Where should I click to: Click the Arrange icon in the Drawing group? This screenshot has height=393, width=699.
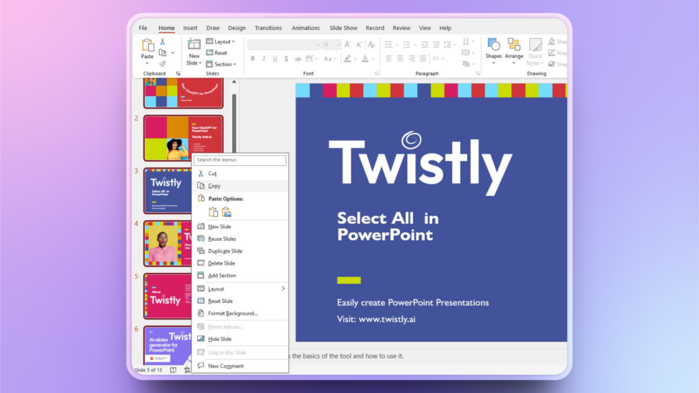click(x=514, y=44)
